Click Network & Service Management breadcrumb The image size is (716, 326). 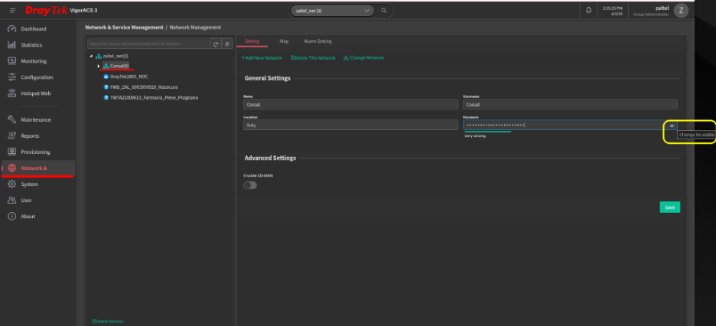click(124, 28)
